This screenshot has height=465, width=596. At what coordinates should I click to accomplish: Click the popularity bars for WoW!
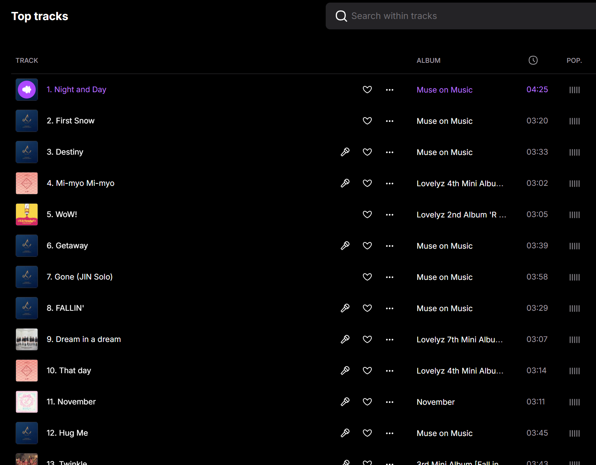click(x=574, y=215)
